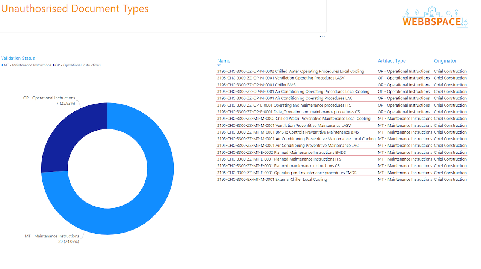The height and width of the screenshot is (269, 481).
Task: Select row Planned Maintenance Instructions FFS
Action: point(342,159)
